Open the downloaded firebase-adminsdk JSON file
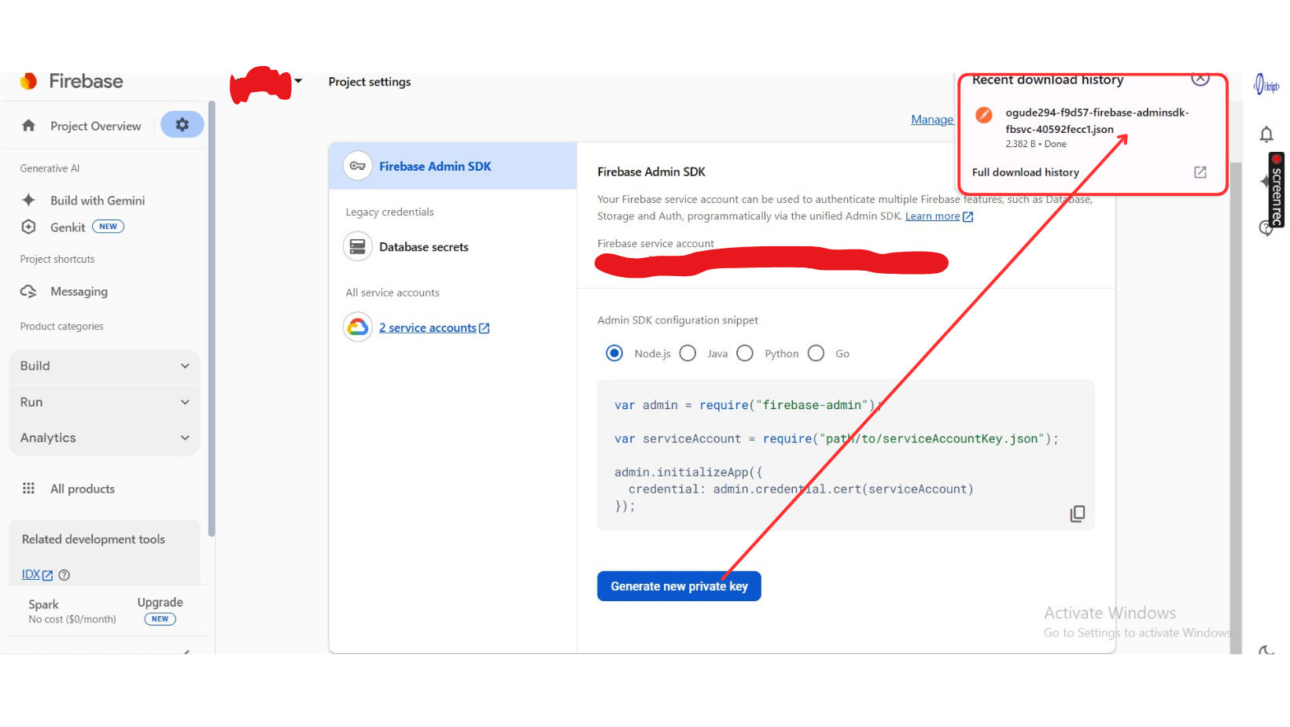Screen dimensions: 1290x727 click(x=1096, y=120)
